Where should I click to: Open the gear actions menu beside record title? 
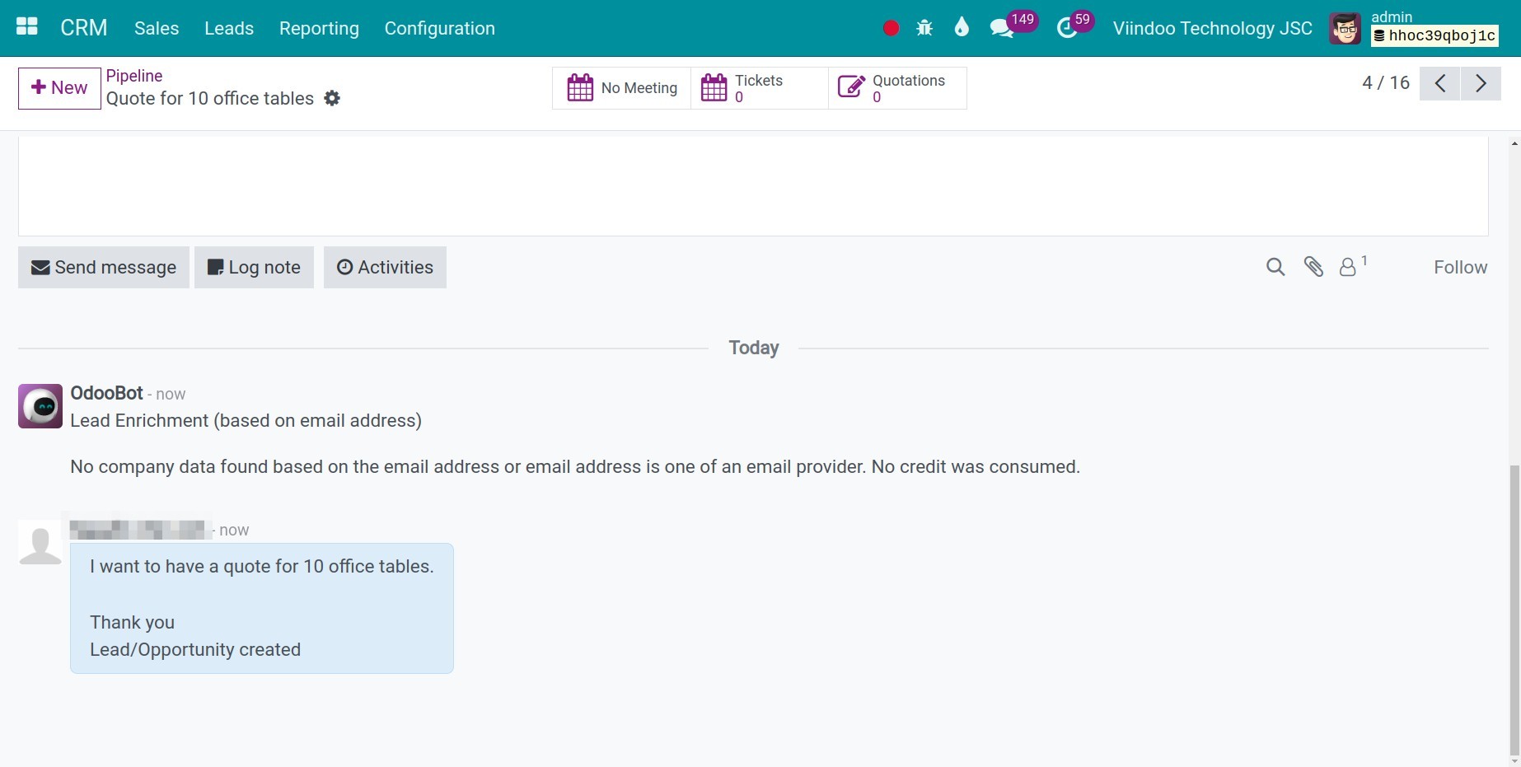tap(332, 98)
